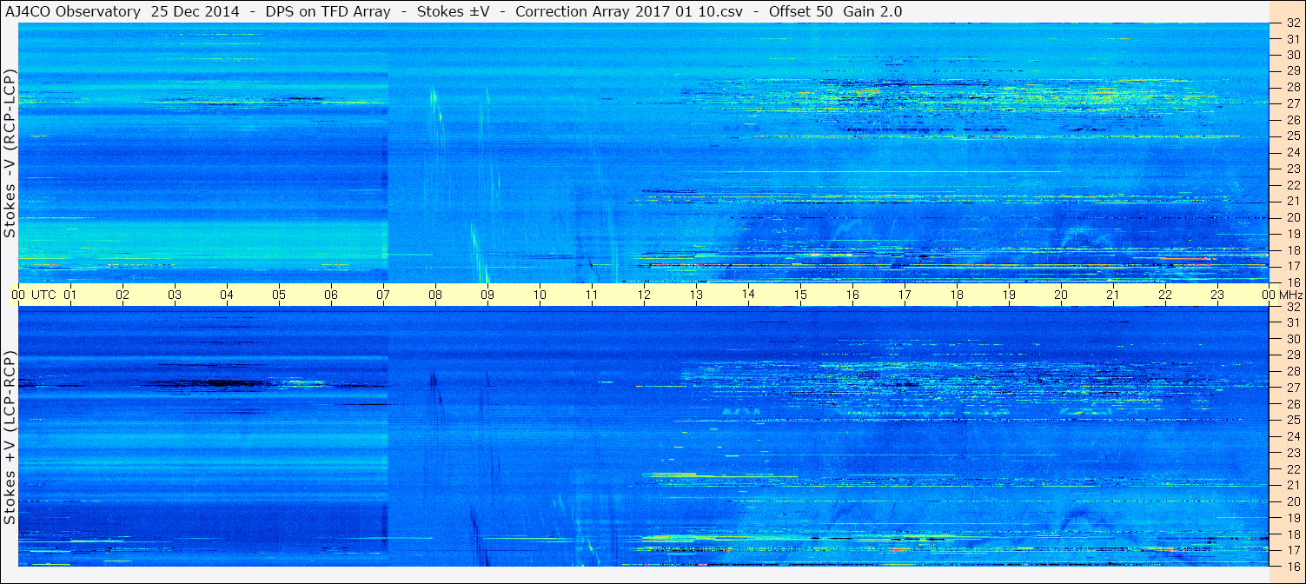Select the 06 hour marker on time axis
The width and height of the screenshot is (1306, 584).
pos(331,295)
